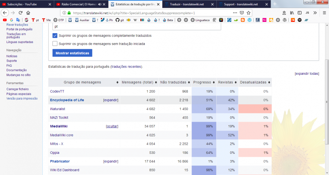
Task: Click the page vertical scrollbar
Action: [x=327, y=102]
